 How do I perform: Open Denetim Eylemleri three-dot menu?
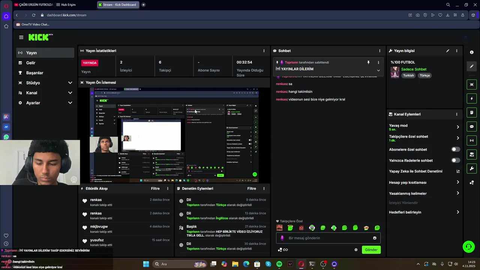pyautogui.click(x=264, y=189)
